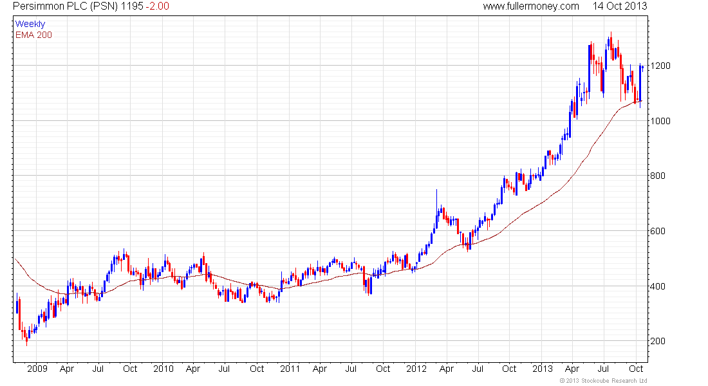Click the 2012 x-axis label
Viewport: 708px width, 386px height.
[416, 369]
